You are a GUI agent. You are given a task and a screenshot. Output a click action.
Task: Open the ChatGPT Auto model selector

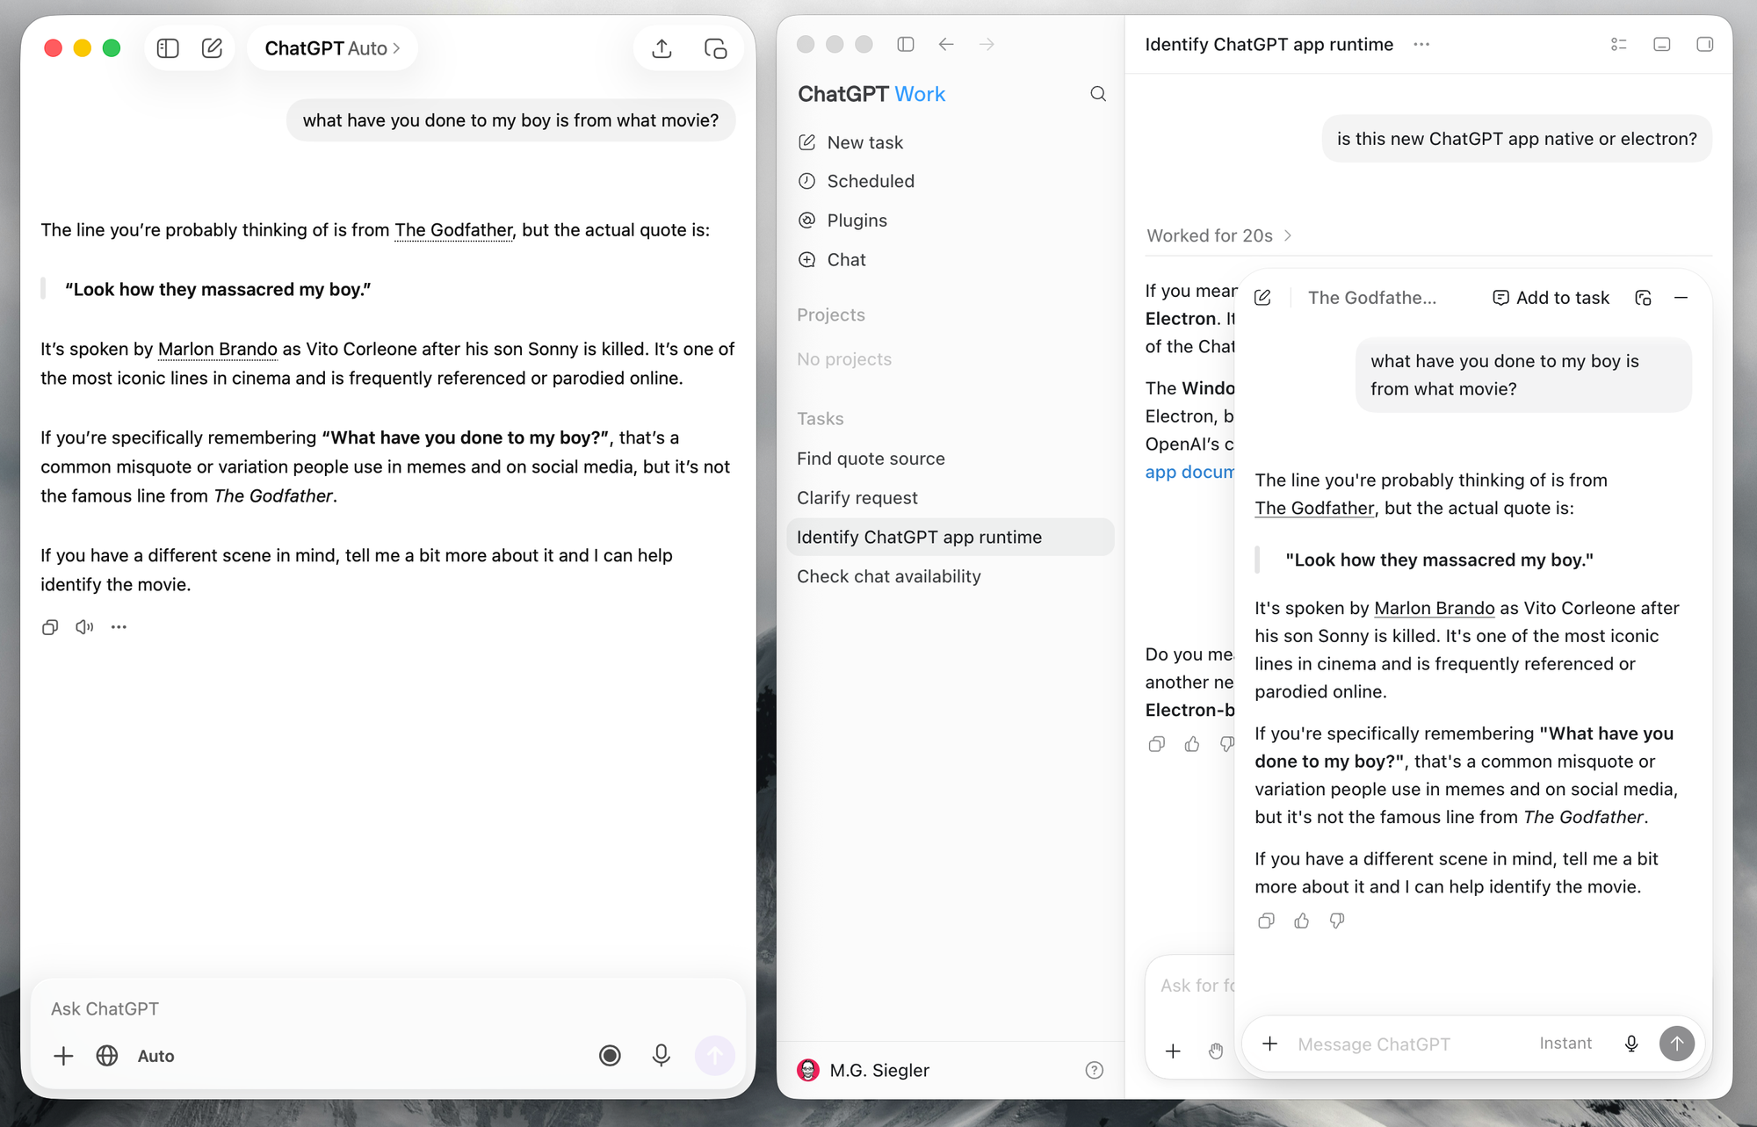click(332, 48)
